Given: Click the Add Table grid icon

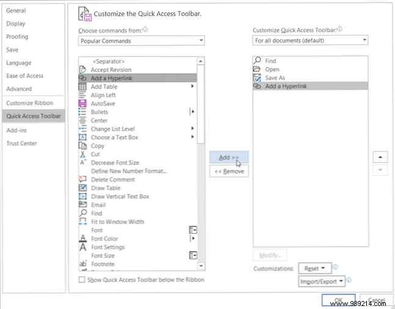Looking at the screenshot, I should point(82,87).
